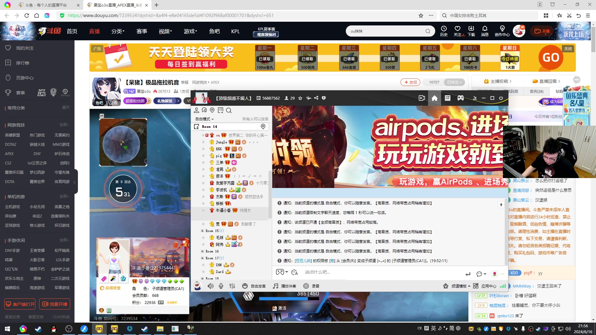Open audio mixer settings icon
Screen dimensions: 596x335
(x=232, y=286)
